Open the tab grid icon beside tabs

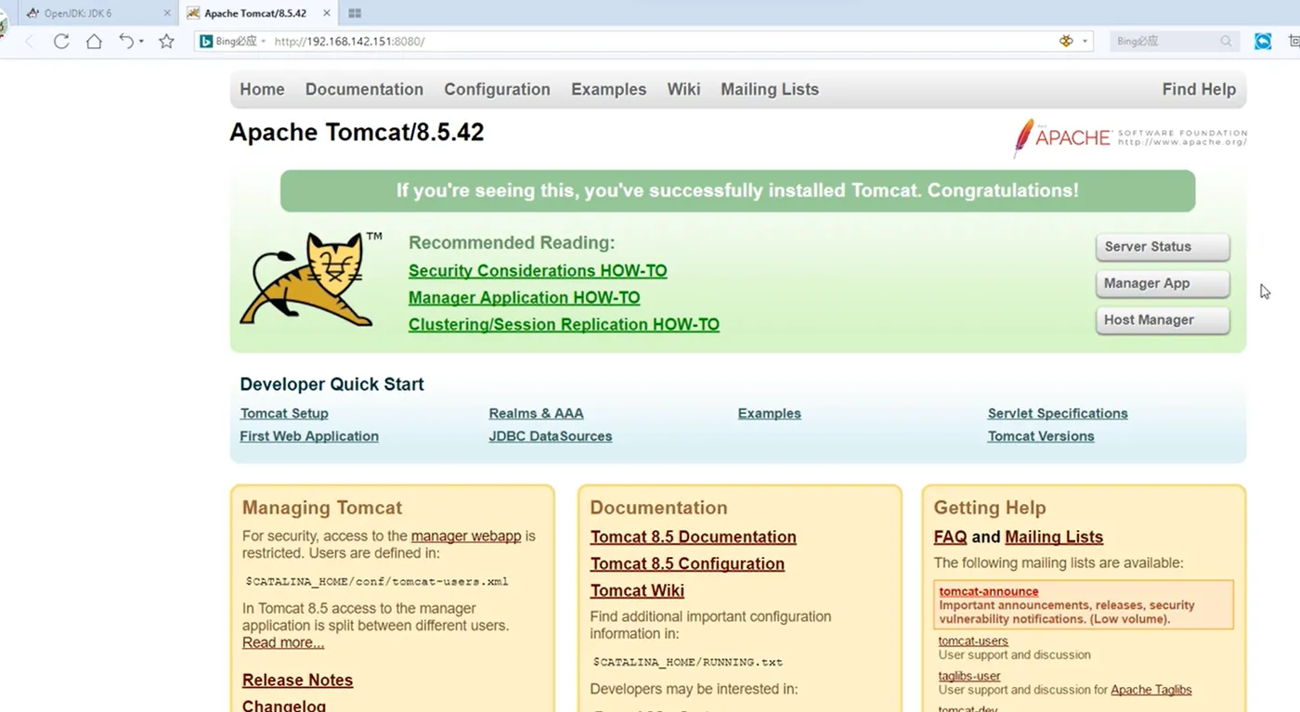point(355,13)
